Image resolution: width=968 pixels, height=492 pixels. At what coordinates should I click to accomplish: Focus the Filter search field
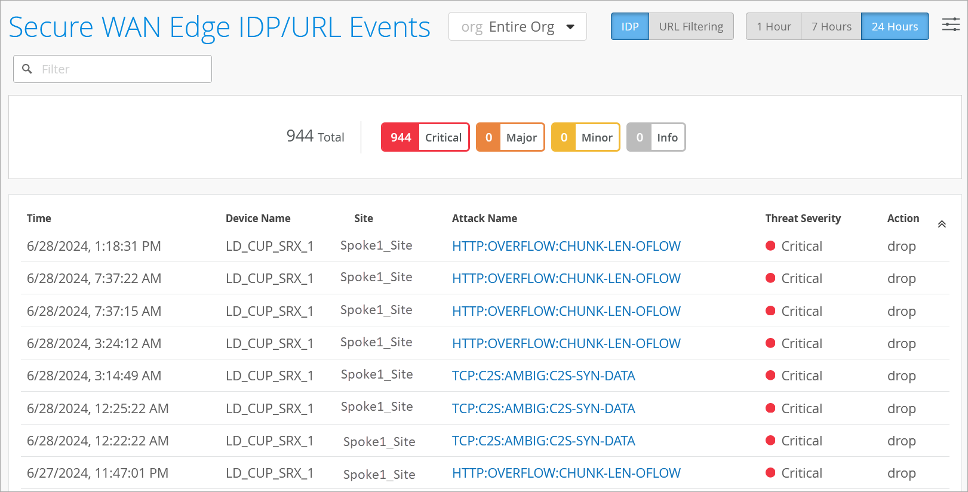(112, 69)
